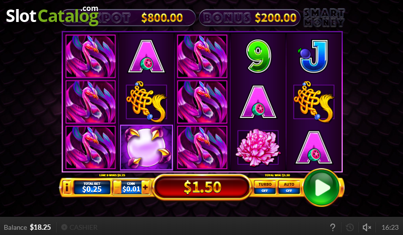Select the pearl claw scatter symbol

146,148
